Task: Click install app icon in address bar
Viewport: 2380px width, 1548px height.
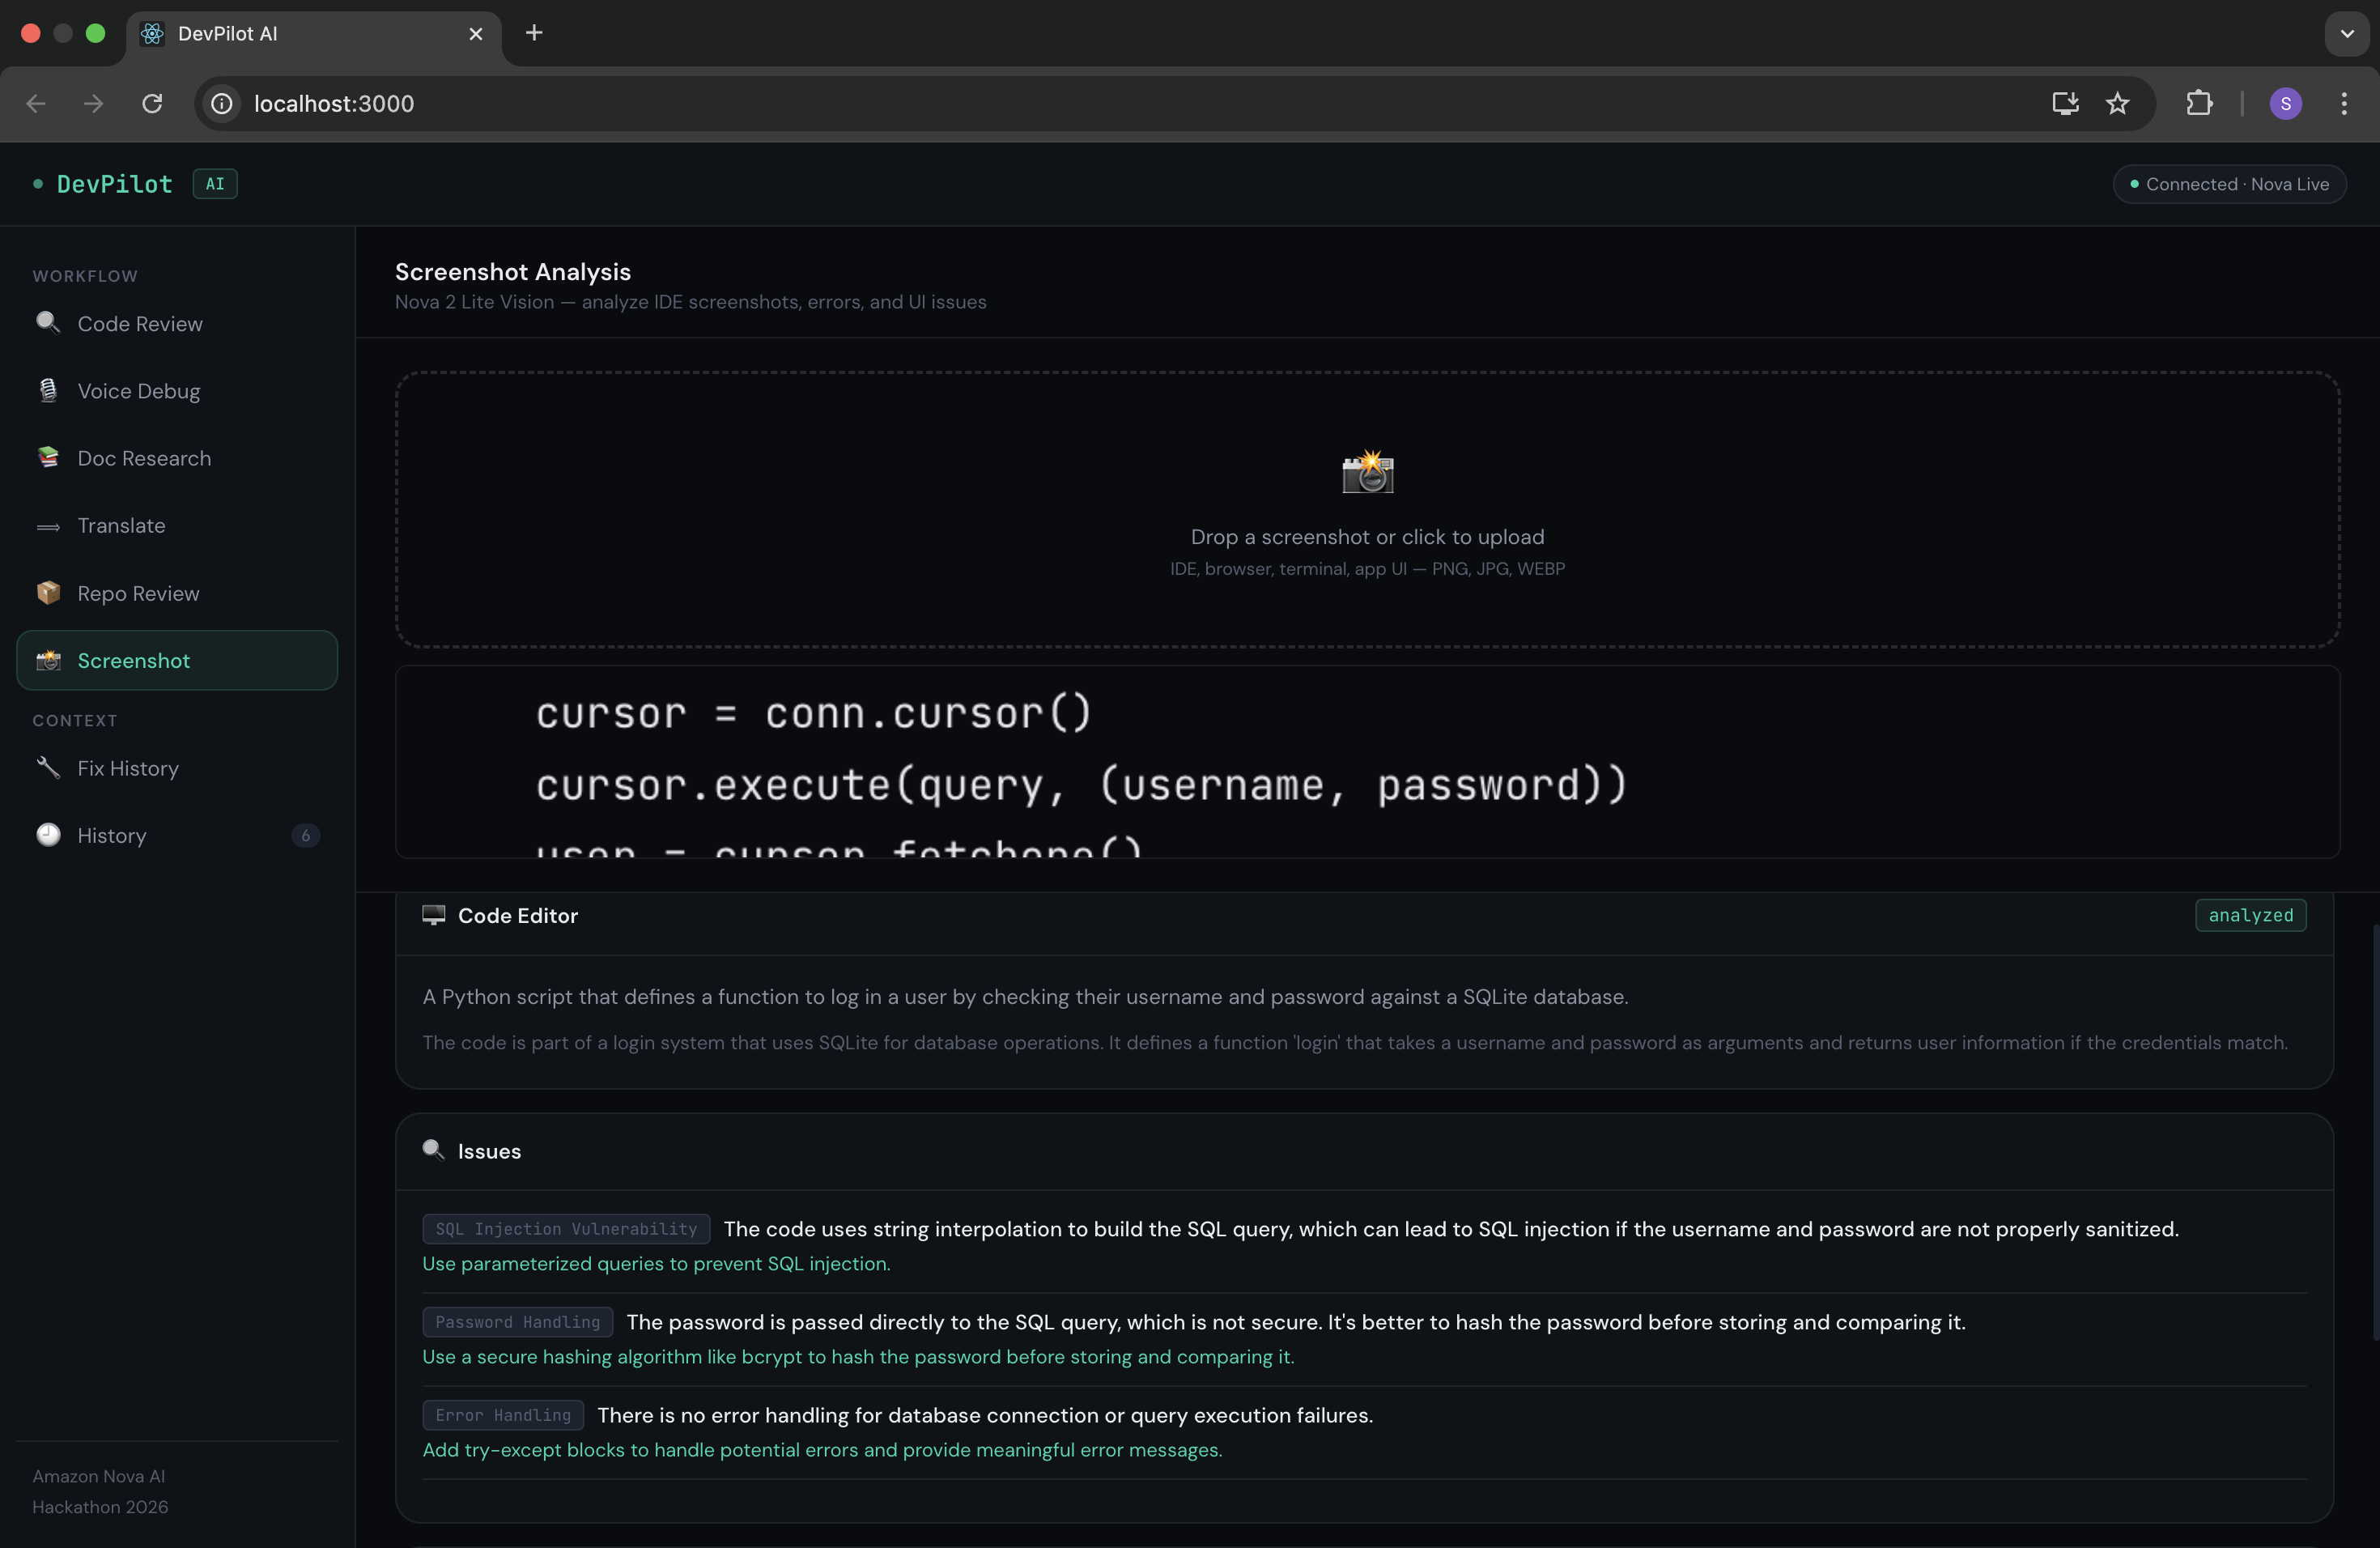Action: coord(2064,103)
